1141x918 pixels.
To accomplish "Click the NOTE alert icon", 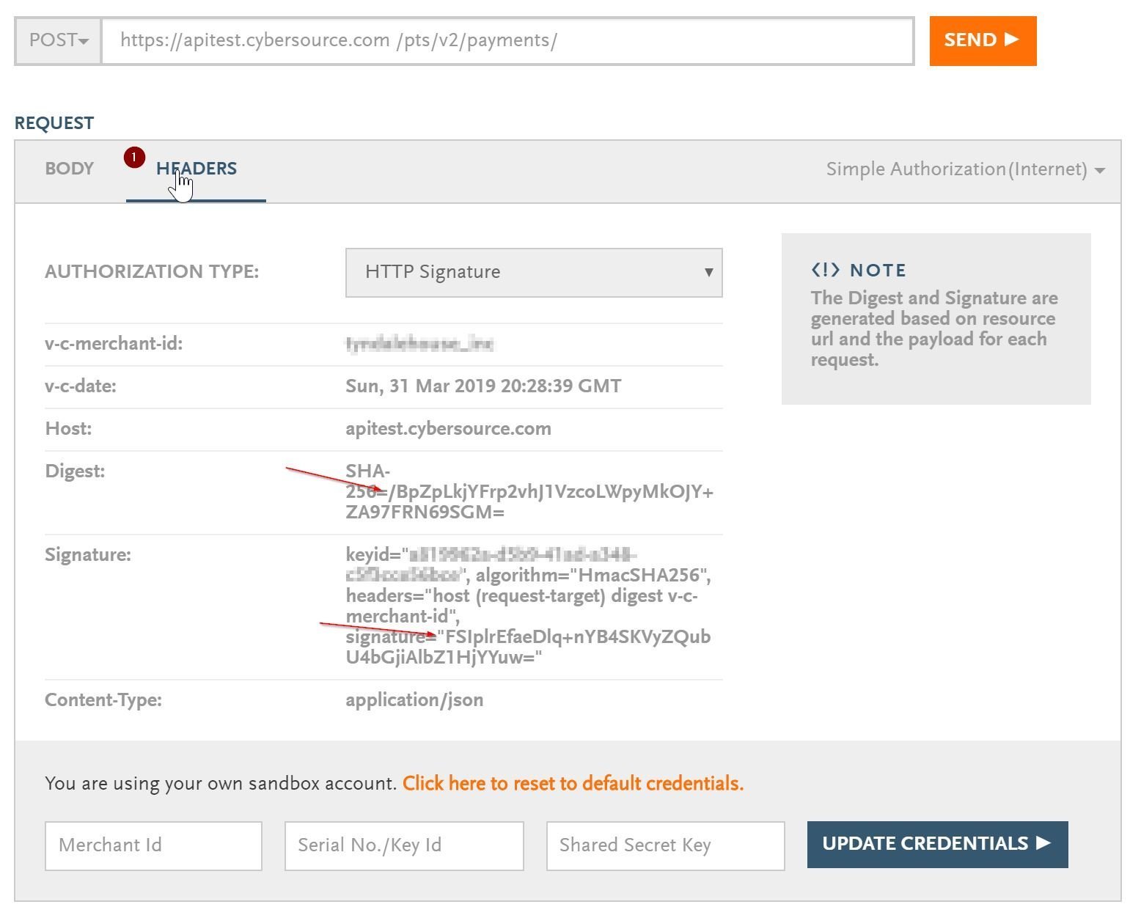I will tap(826, 269).
